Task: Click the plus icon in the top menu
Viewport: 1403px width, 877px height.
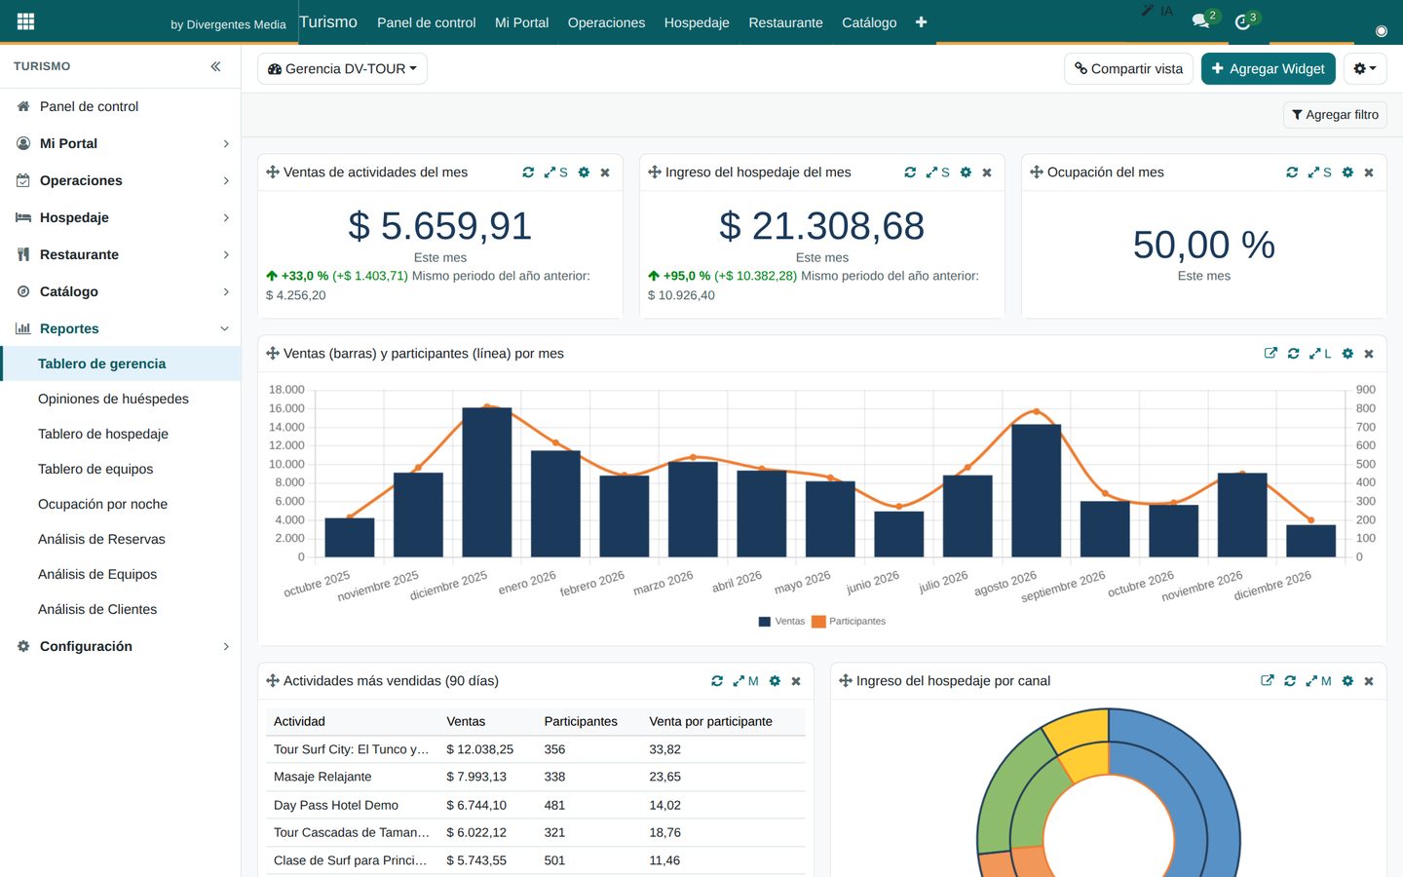Action: pos(921,22)
